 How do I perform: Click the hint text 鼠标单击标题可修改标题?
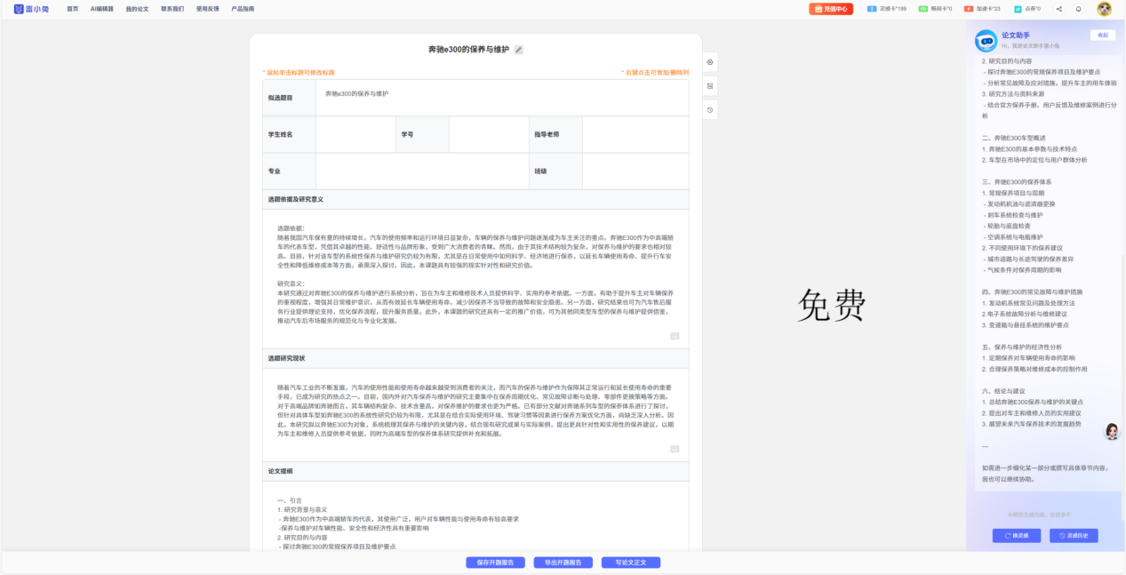[299, 73]
